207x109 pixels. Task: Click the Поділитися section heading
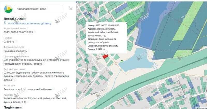click(x=13, y=107)
